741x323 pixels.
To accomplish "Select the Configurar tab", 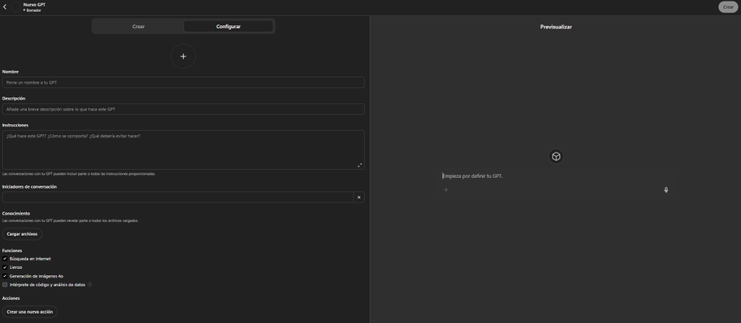I will coord(228,26).
